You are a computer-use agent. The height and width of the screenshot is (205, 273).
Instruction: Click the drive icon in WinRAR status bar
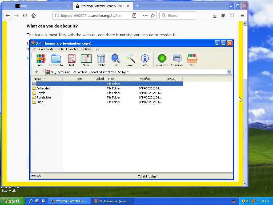pos(34,176)
